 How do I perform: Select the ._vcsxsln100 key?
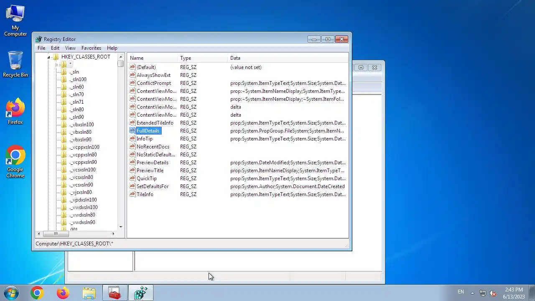[x=82, y=170]
